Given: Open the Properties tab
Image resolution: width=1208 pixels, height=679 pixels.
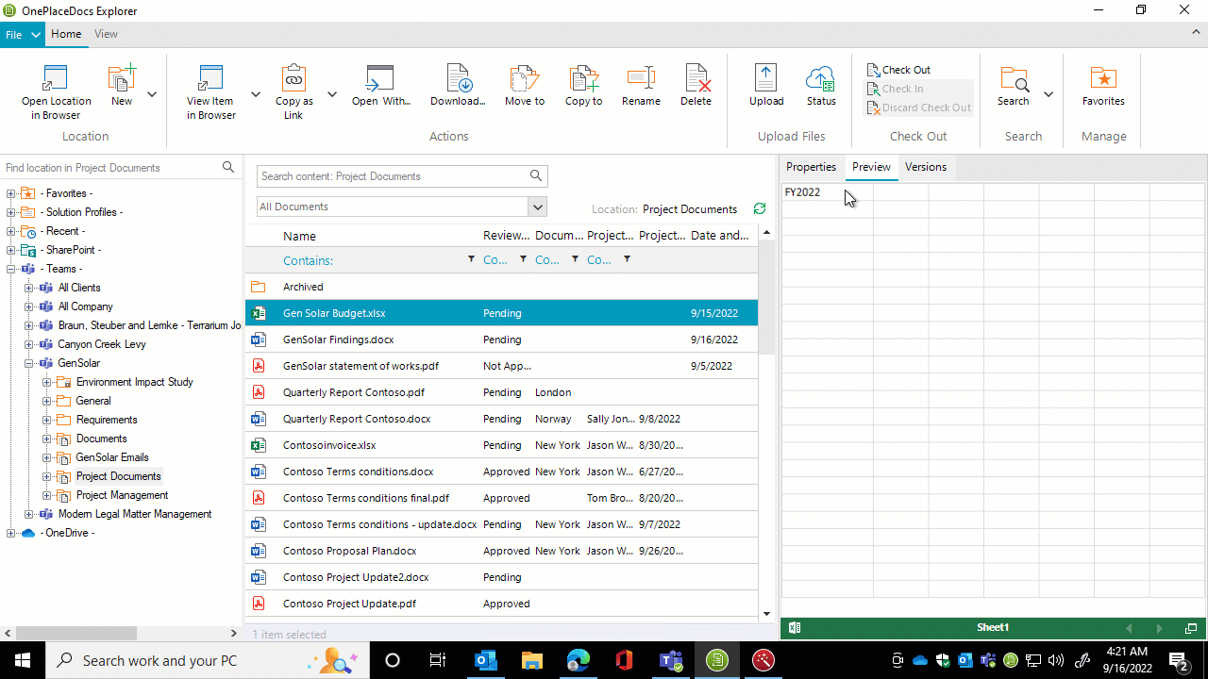Looking at the screenshot, I should (x=812, y=167).
